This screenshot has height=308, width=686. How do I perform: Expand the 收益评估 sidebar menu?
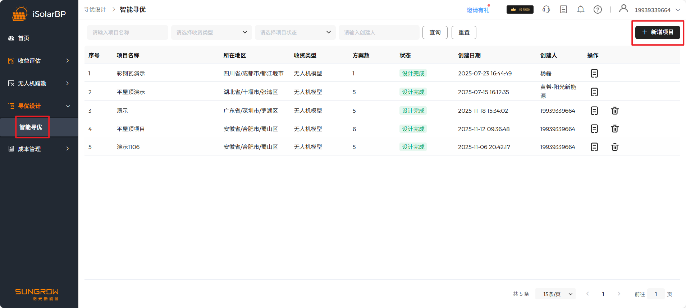[x=39, y=61]
